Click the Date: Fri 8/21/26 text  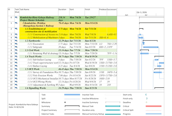(16, 107)
